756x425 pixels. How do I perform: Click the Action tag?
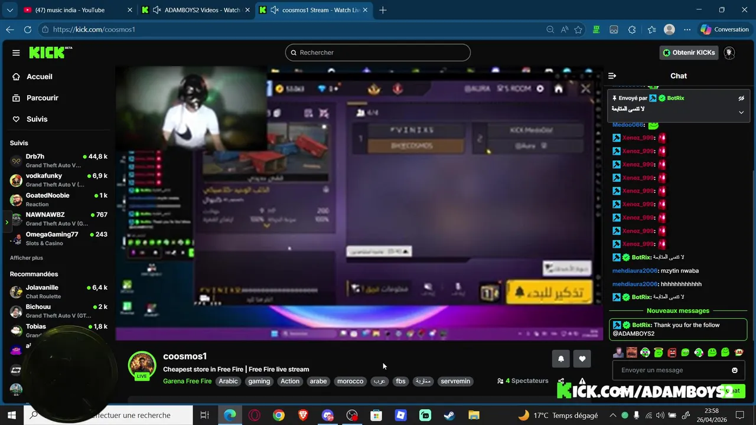tap(290, 381)
